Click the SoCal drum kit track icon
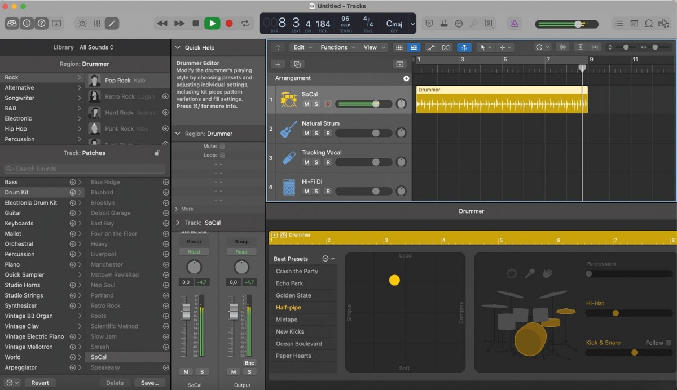The image size is (677, 390). (289, 99)
